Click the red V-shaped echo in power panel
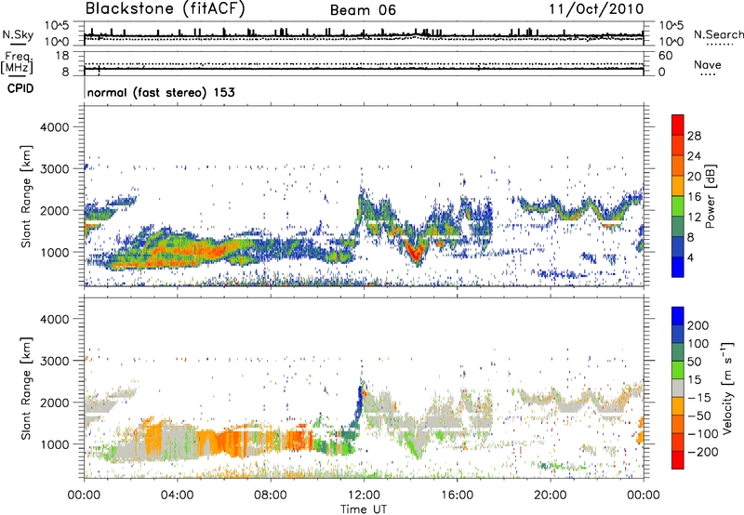 pyautogui.click(x=415, y=250)
